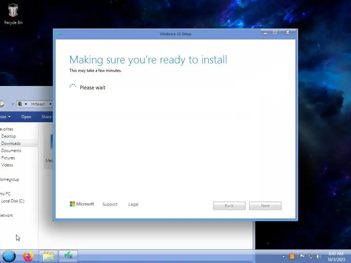The image size is (351, 263).
Task: Click the Back button in Setup
Action: click(229, 206)
